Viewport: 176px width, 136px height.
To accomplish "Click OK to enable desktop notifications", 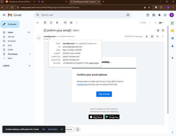I will (44, 129).
